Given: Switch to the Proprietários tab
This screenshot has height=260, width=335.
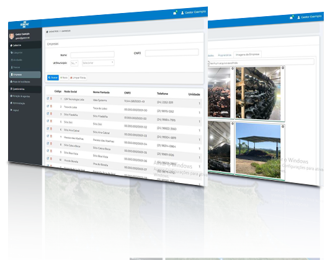Looking at the screenshot, I should point(225,55).
